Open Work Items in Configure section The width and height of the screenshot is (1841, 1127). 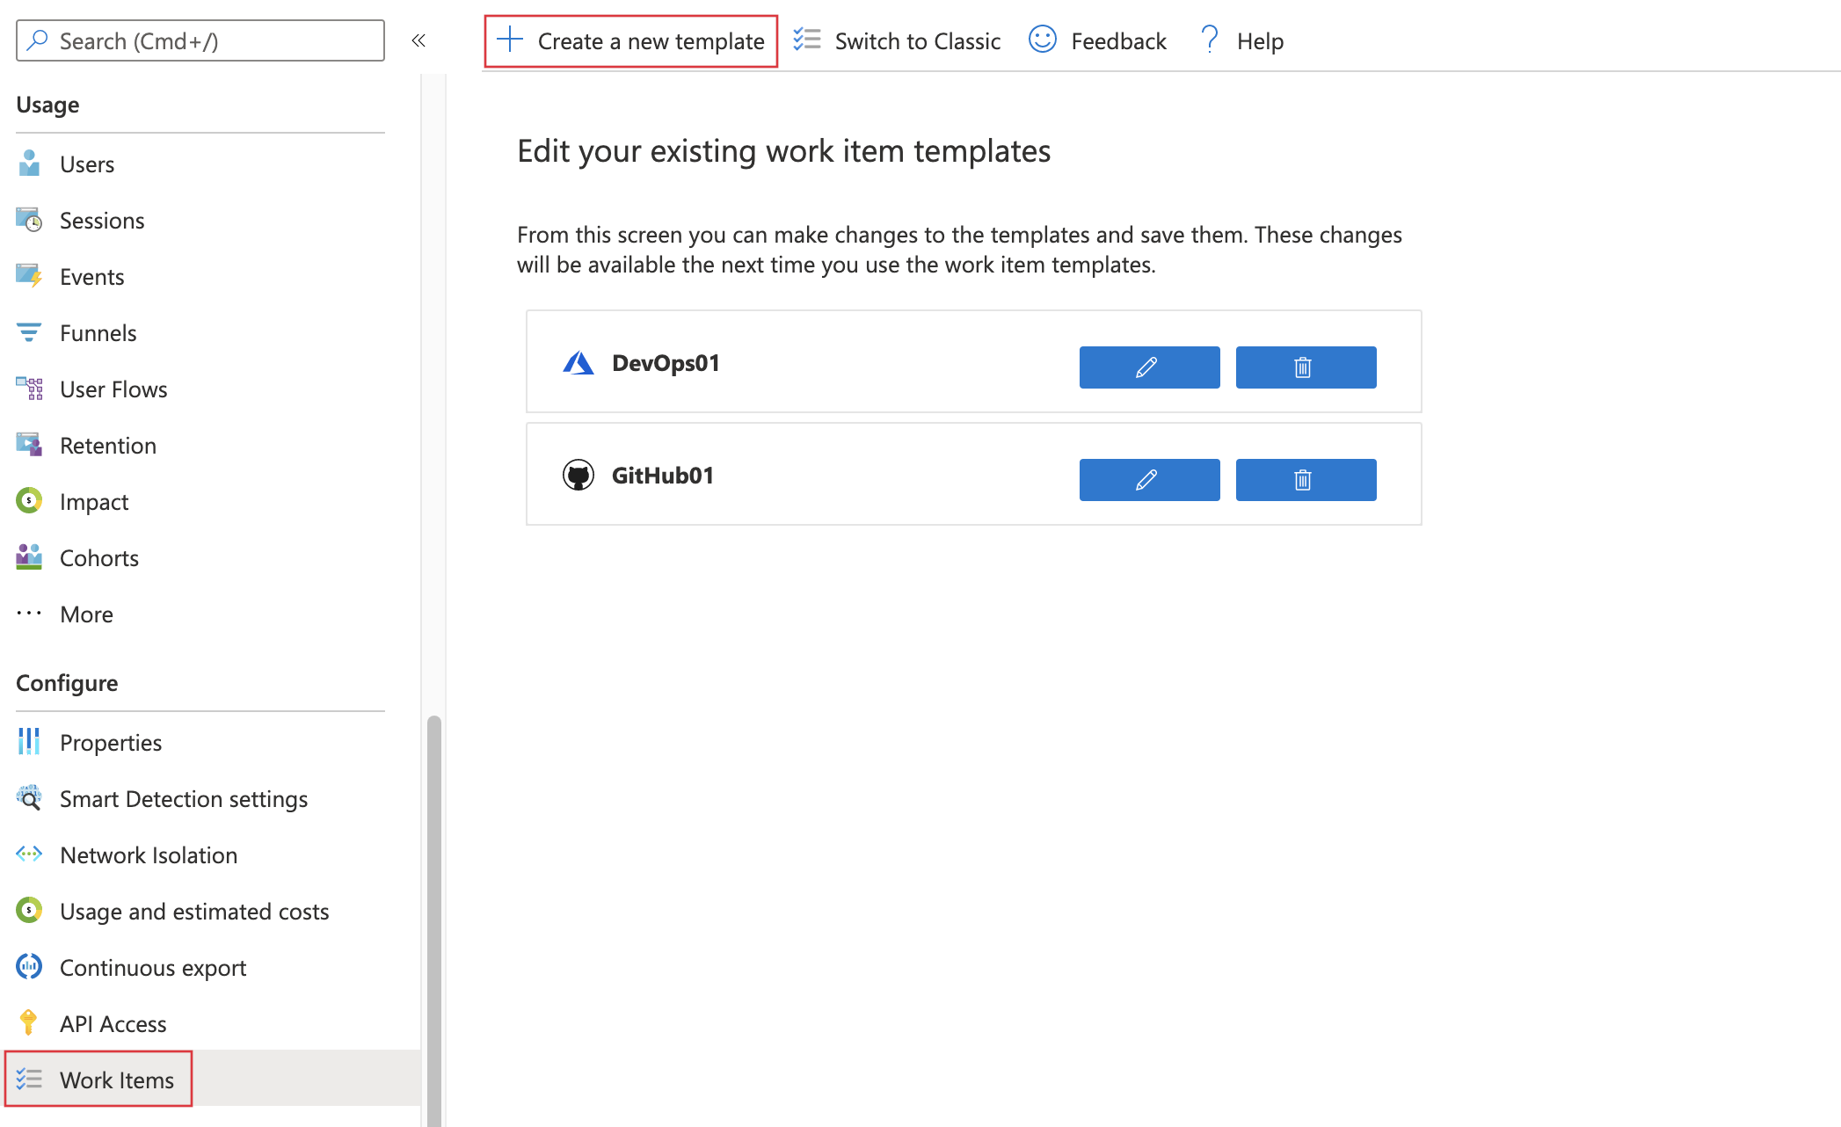coord(116,1080)
